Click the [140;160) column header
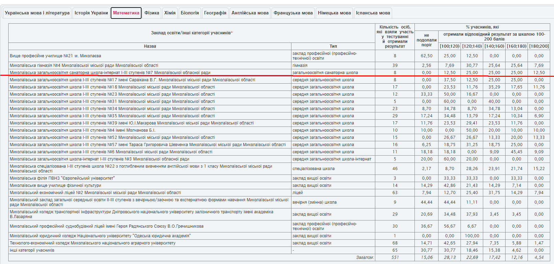Viewport: 554px width, 264px height. [x=494, y=46]
